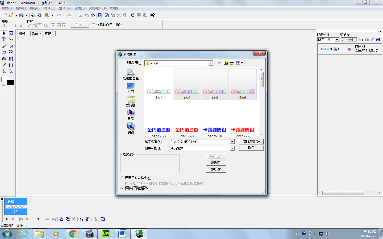
Task: Expand the 所有物件 display dropdown
Action: coord(337,40)
